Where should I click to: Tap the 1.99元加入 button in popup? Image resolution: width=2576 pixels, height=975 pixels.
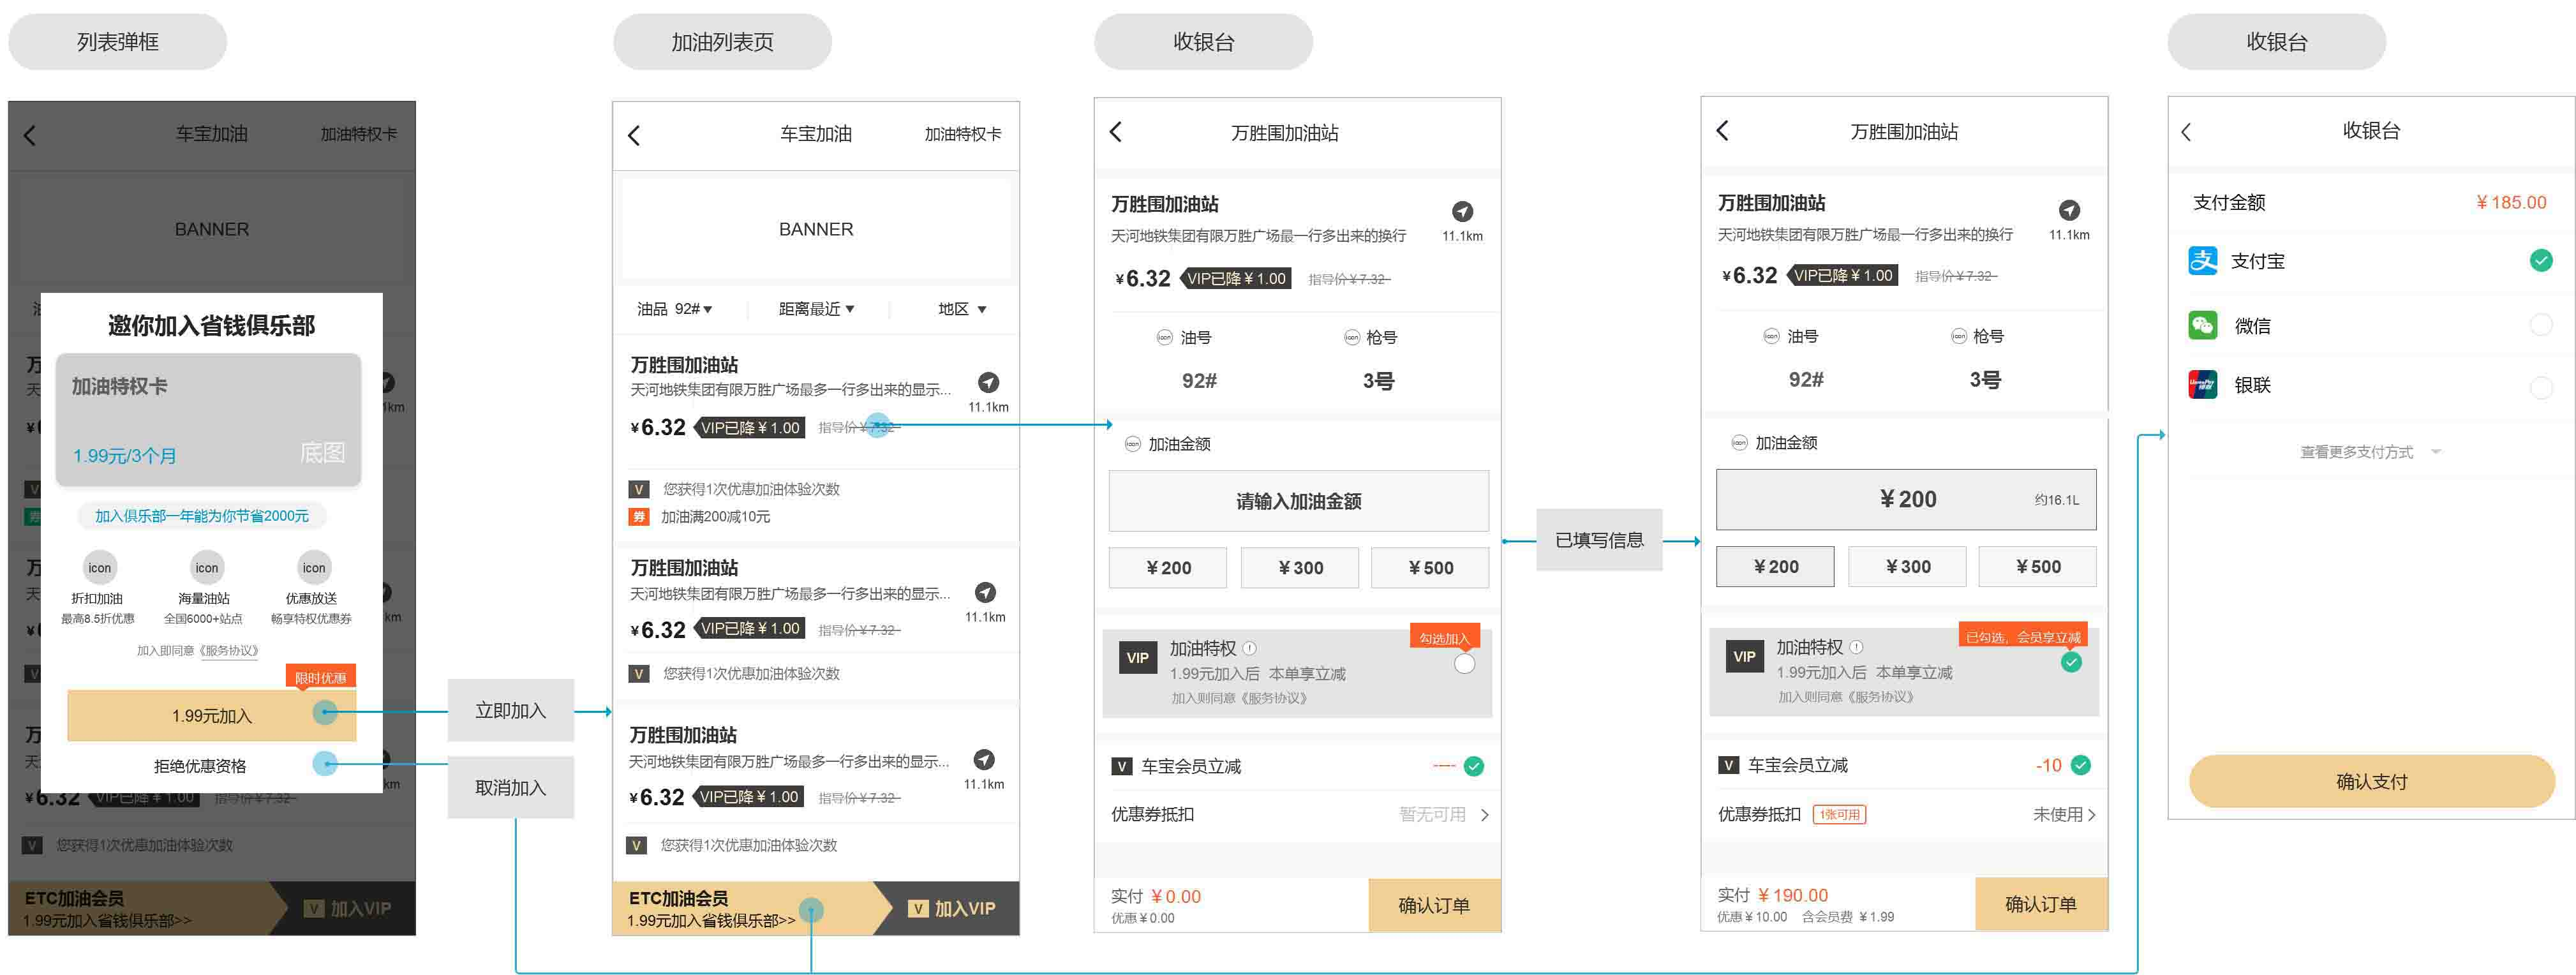click(x=211, y=715)
